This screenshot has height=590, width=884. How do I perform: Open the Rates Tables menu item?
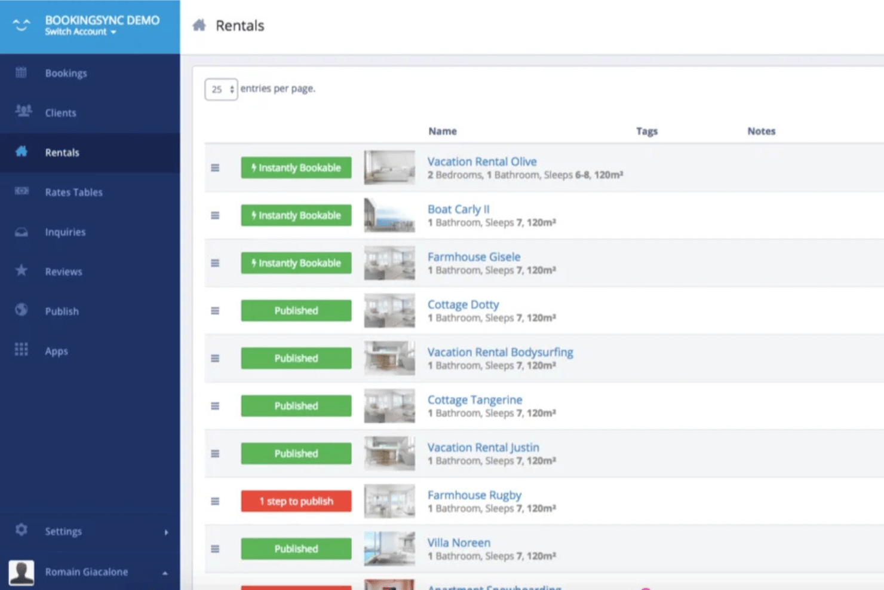click(74, 192)
